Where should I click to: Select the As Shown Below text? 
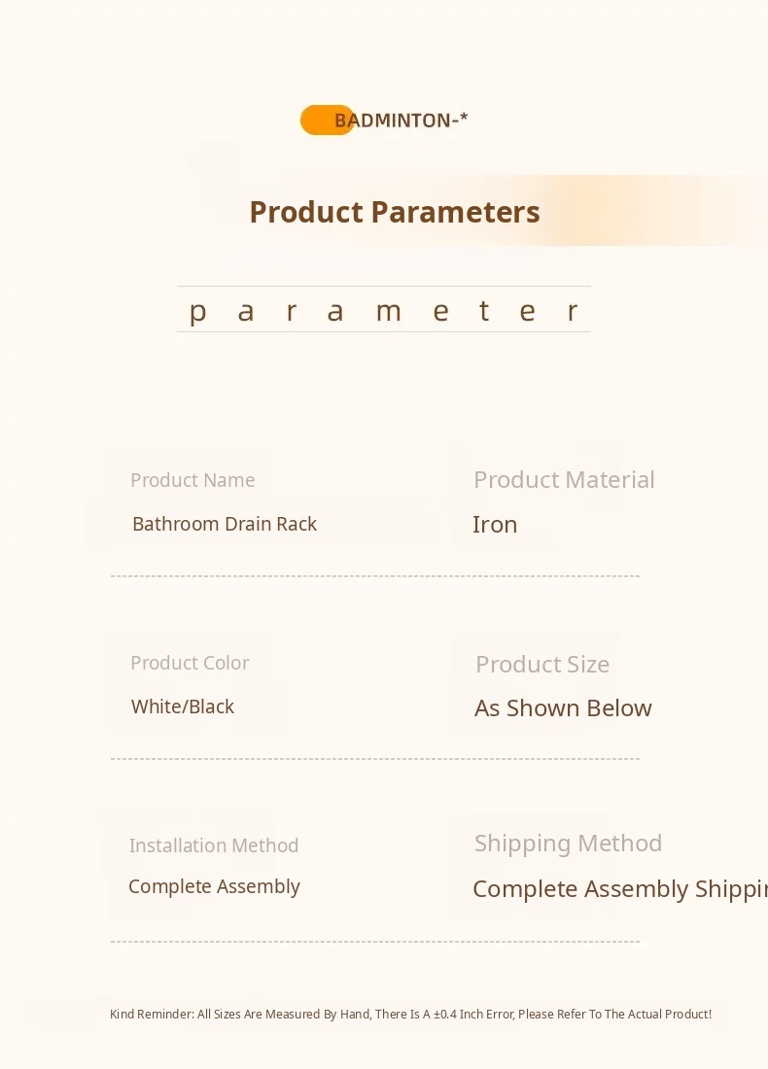pos(563,708)
